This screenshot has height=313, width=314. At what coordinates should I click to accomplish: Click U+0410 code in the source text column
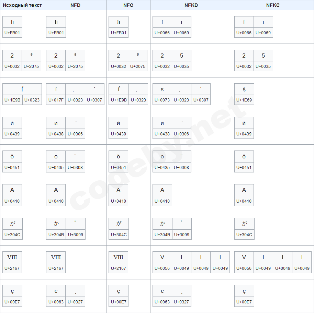12,201
